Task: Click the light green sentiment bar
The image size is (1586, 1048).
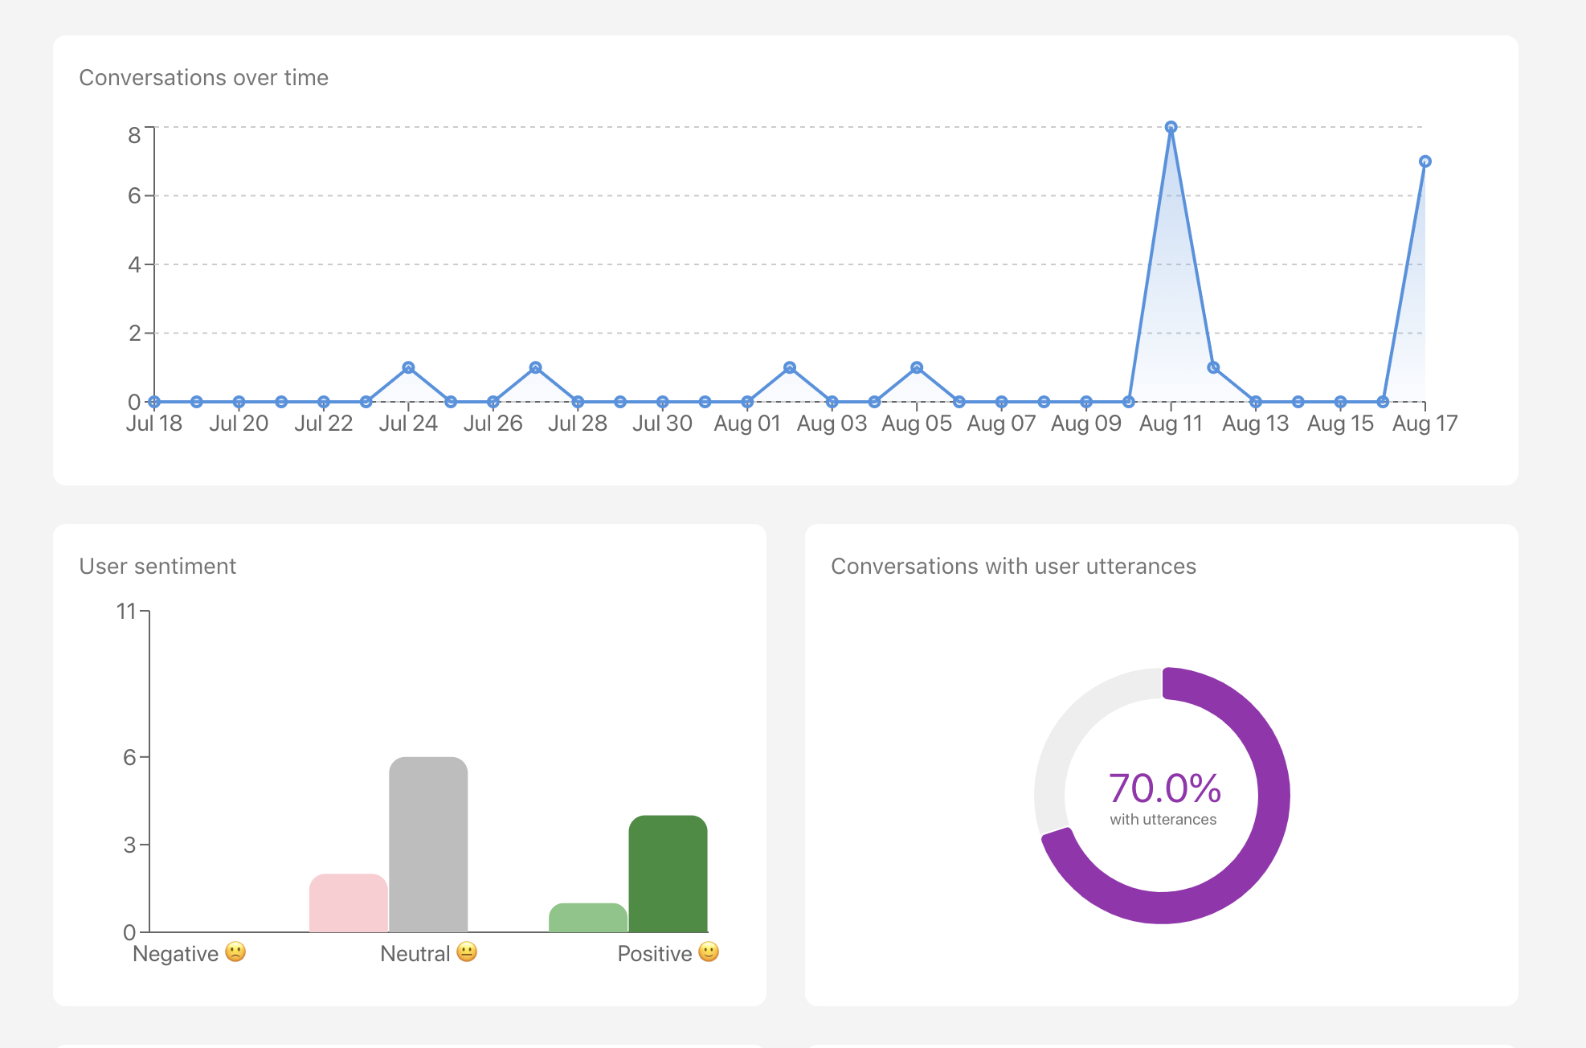Action: pos(588,917)
